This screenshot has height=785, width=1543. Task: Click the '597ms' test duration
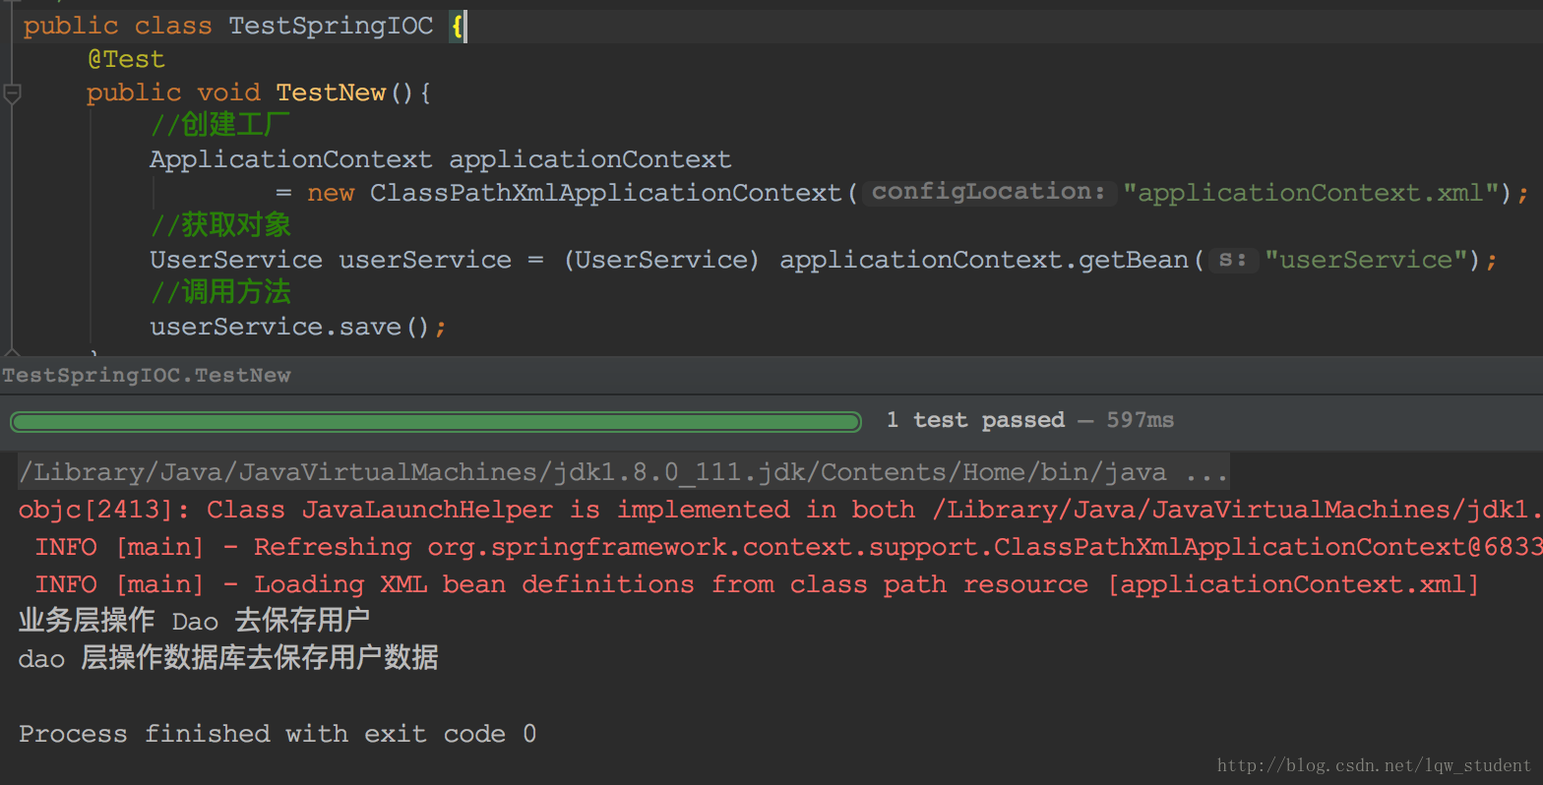1140,420
